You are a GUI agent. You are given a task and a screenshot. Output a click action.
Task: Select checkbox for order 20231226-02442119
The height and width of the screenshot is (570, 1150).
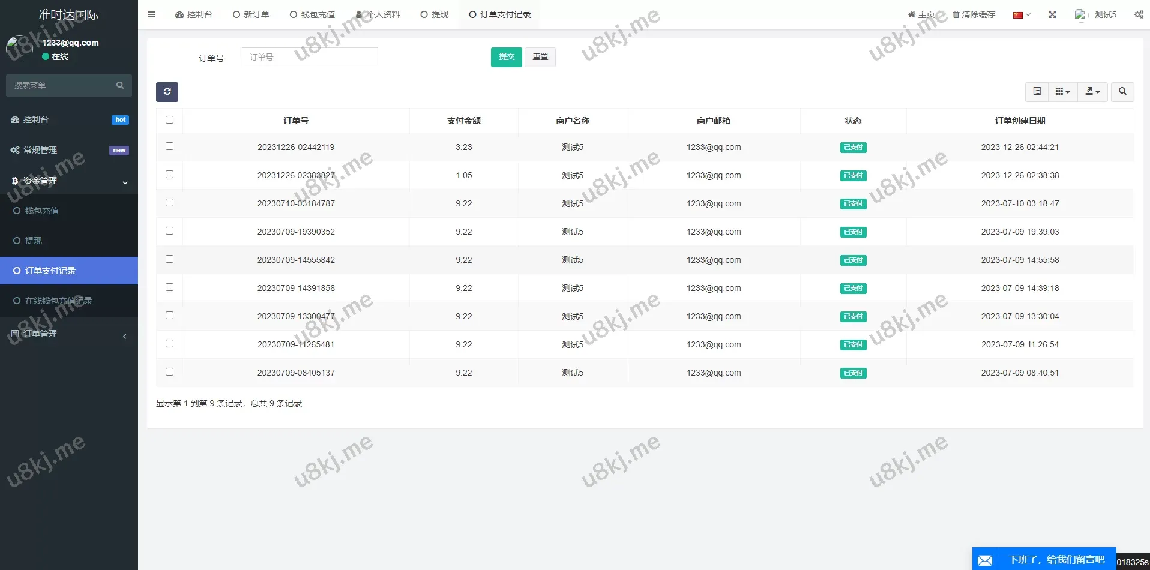pyautogui.click(x=169, y=146)
